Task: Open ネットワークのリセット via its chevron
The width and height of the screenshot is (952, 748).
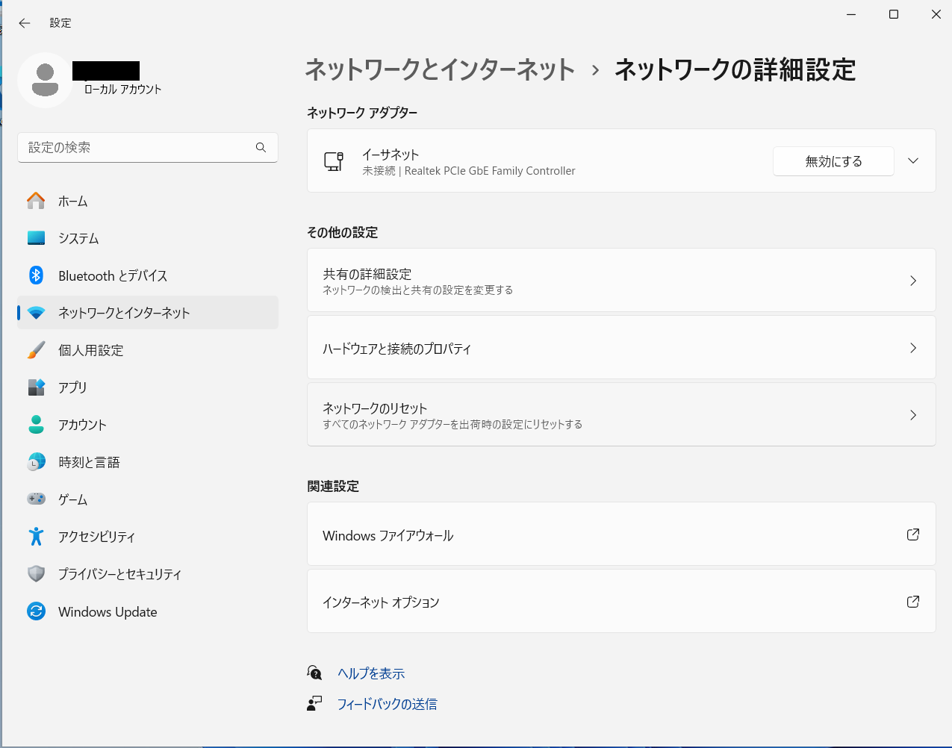Action: 912,415
